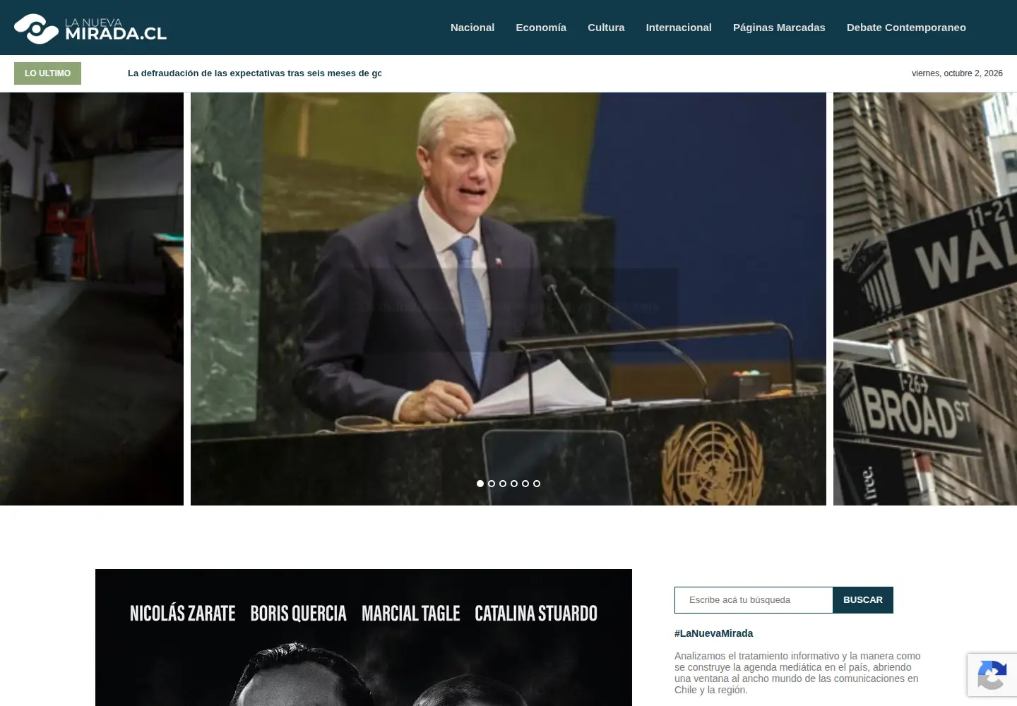Select Internacional in the top navigation

click(x=679, y=28)
